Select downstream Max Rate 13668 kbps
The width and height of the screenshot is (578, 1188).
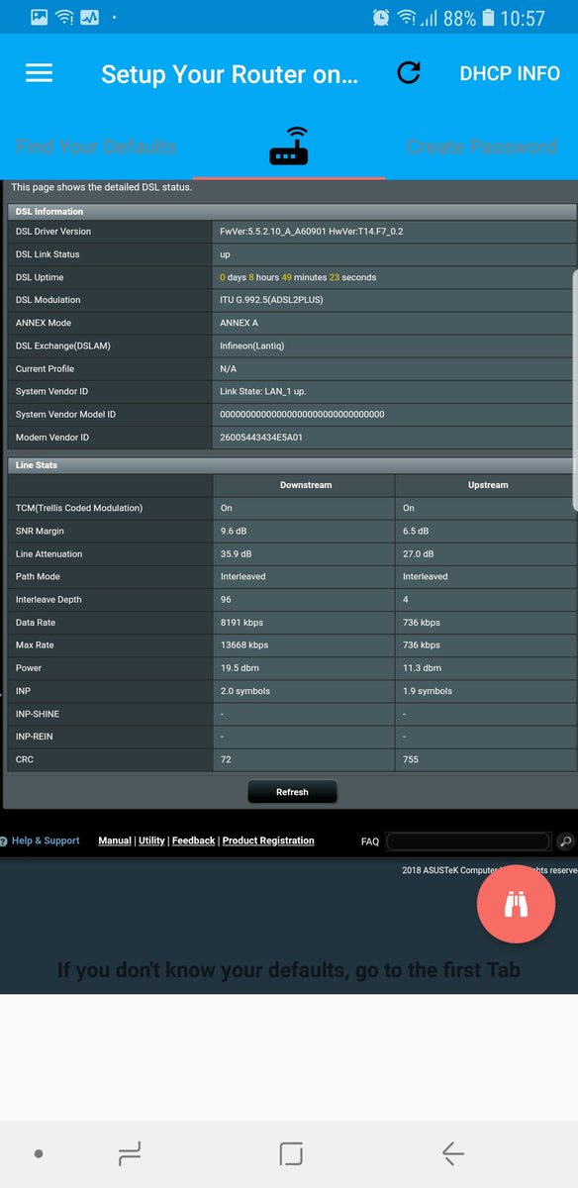(x=244, y=644)
